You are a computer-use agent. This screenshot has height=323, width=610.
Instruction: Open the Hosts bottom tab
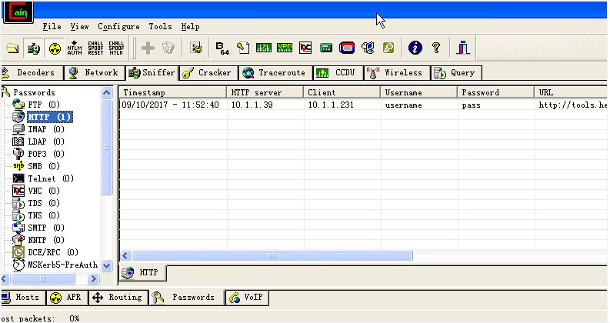(23, 298)
